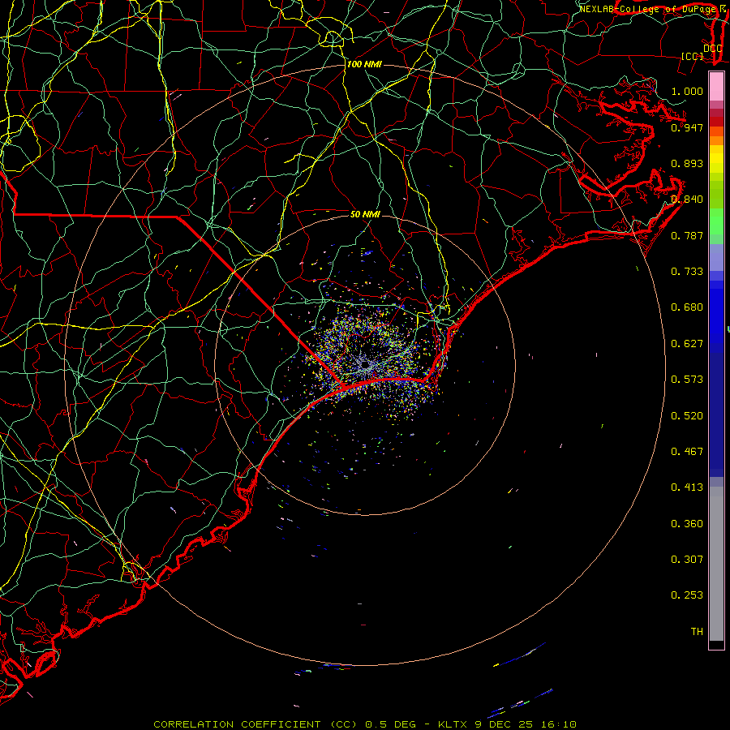Pick the gray segment of the color bar

716,564
